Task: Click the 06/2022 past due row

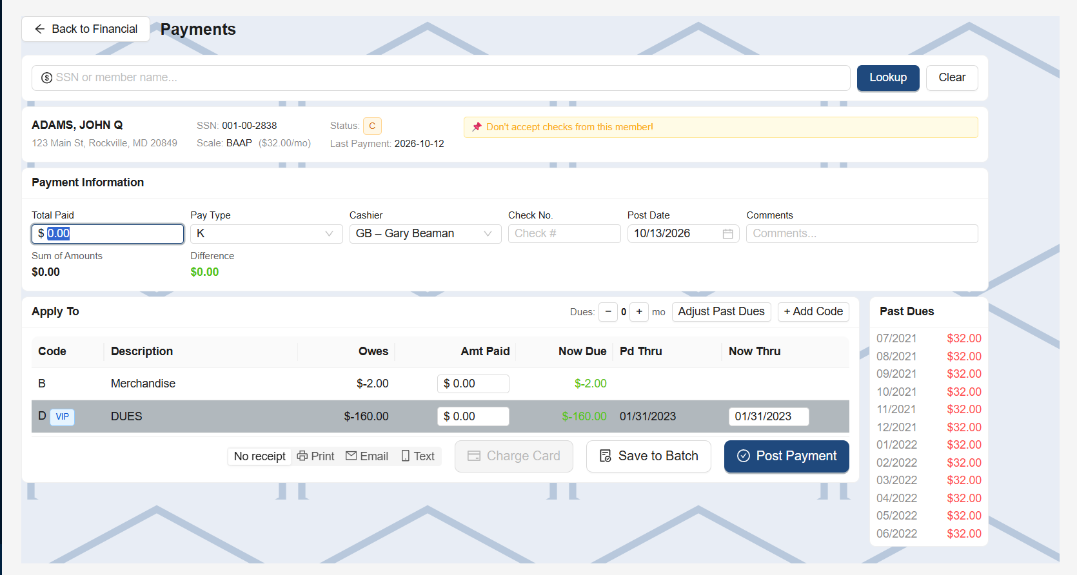Action: tap(929, 534)
